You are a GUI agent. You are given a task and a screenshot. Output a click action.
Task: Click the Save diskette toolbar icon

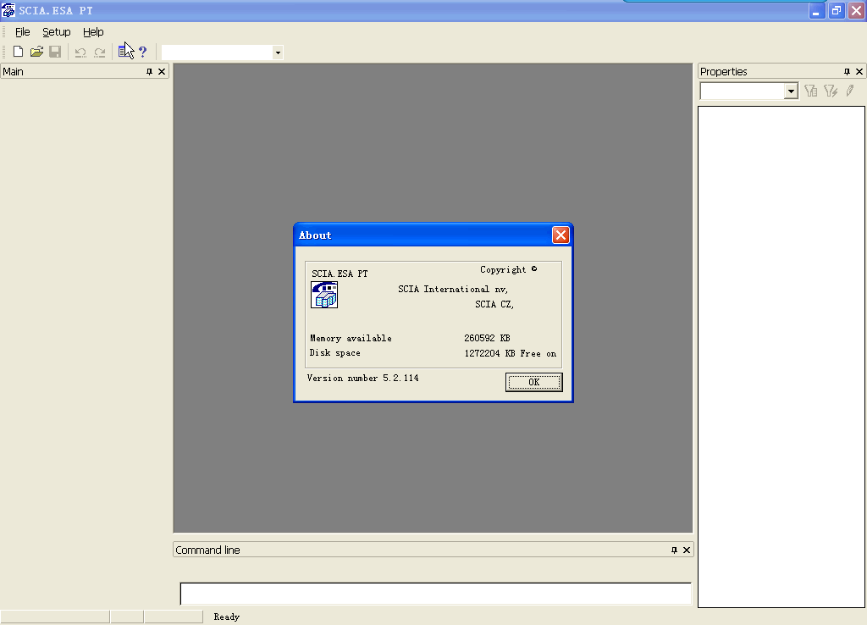click(x=55, y=52)
